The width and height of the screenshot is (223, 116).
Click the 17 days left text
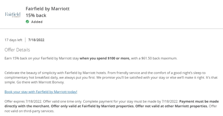click(13, 40)
